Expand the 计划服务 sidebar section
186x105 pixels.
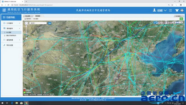11,23
